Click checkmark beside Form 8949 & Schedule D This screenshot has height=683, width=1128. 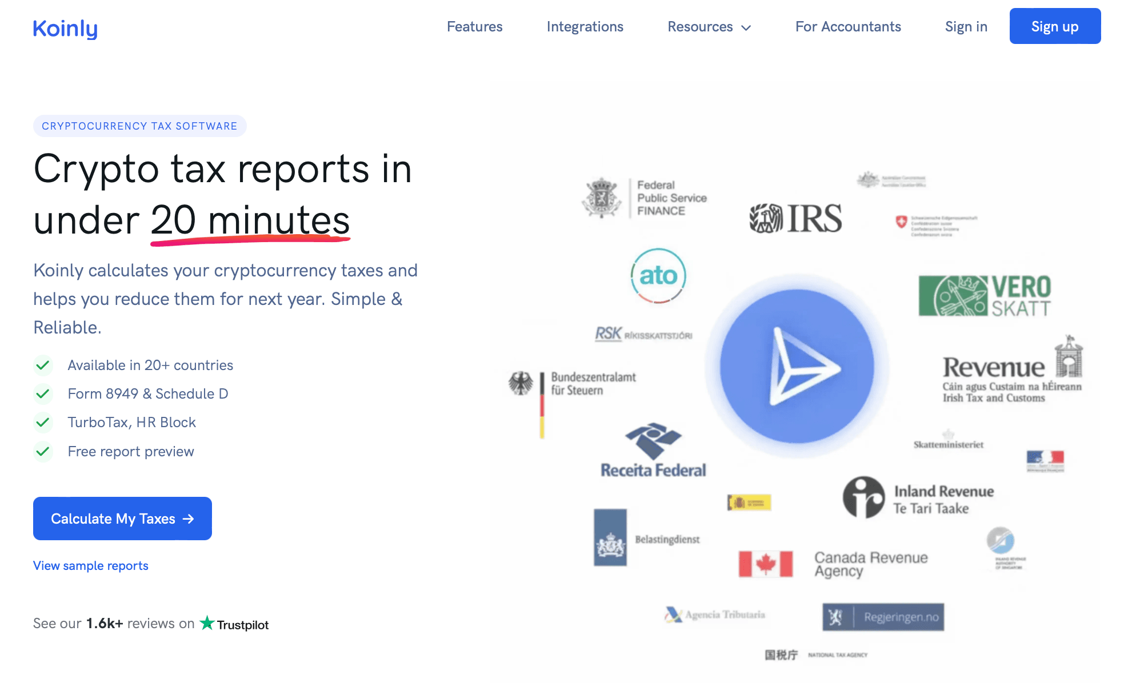tap(43, 393)
